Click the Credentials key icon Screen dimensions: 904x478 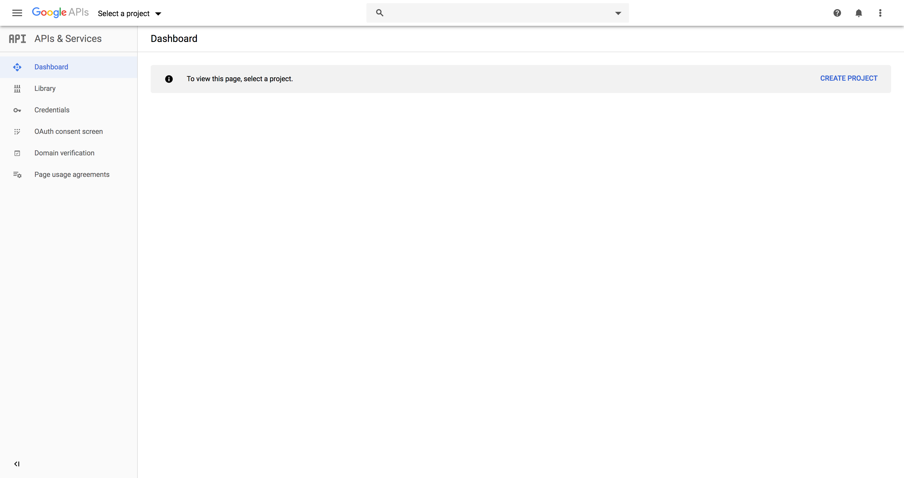pos(17,110)
